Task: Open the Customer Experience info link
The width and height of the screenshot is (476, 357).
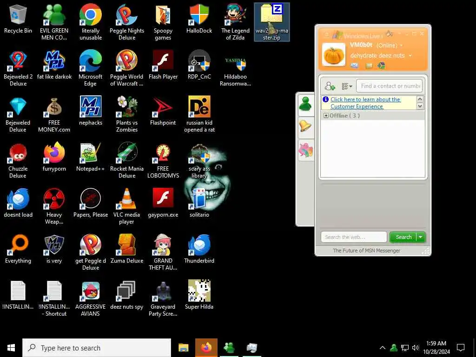Action: point(365,103)
